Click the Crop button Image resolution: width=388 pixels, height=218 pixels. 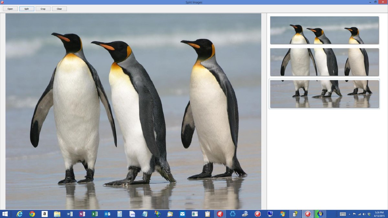(43, 9)
